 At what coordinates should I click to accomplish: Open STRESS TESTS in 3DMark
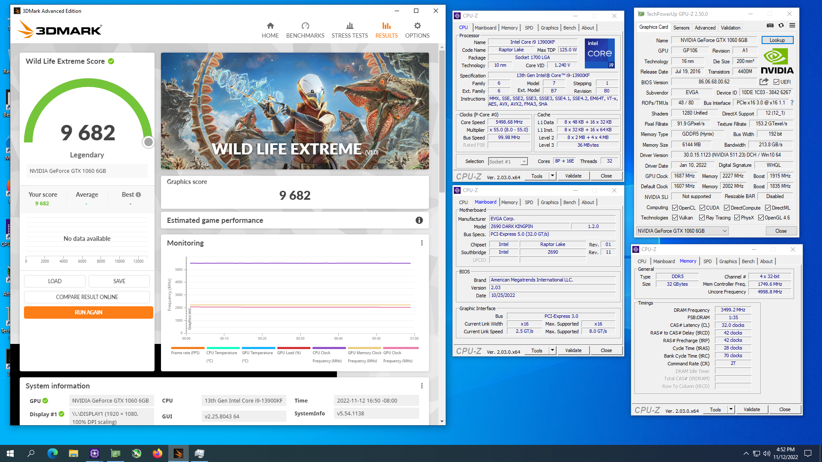coord(349,30)
